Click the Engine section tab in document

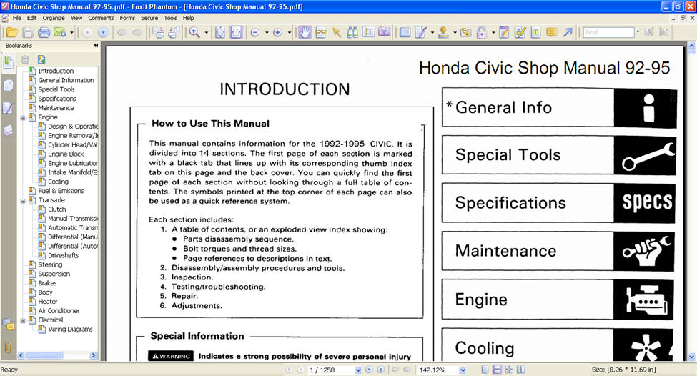pos(558,300)
